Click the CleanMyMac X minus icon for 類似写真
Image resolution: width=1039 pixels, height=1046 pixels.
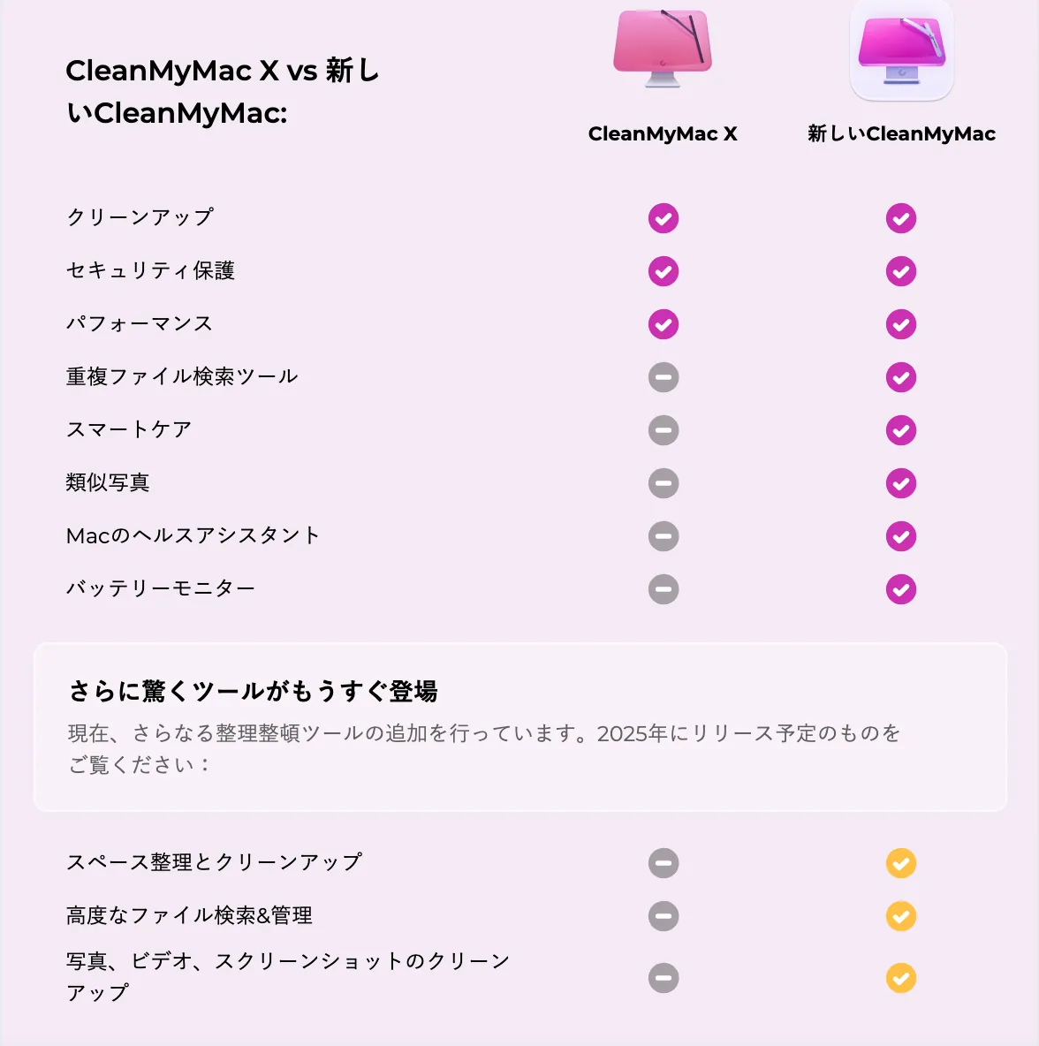point(664,483)
